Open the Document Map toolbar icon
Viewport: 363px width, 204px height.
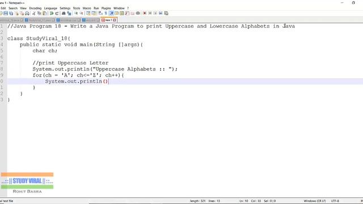pos(121,13)
